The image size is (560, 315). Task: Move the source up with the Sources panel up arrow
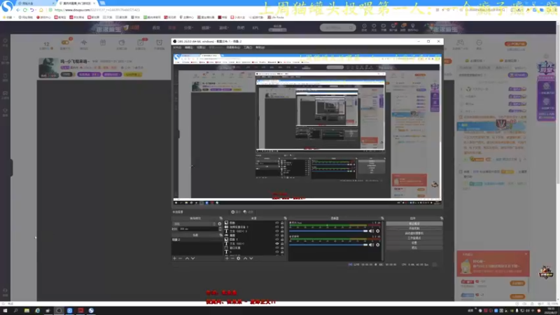pos(245,258)
